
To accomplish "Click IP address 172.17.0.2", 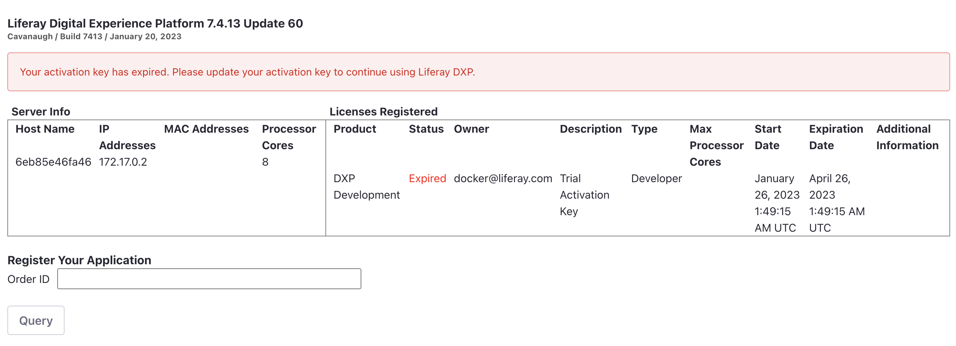I will (x=123, y=162).
